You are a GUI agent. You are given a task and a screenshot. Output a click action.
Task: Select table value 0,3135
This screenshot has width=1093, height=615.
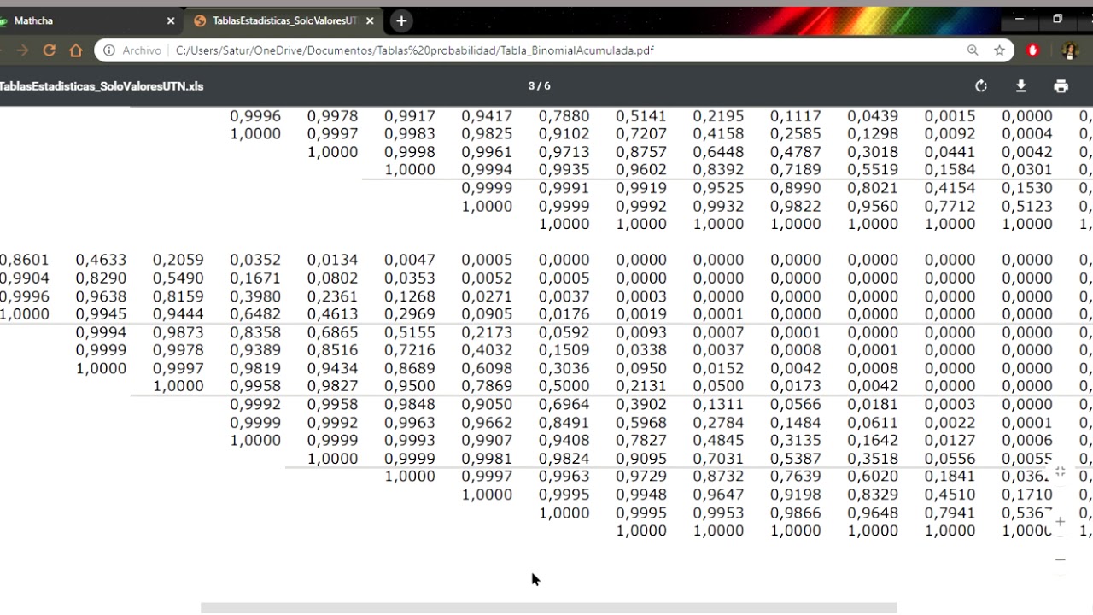click(795, 441)
